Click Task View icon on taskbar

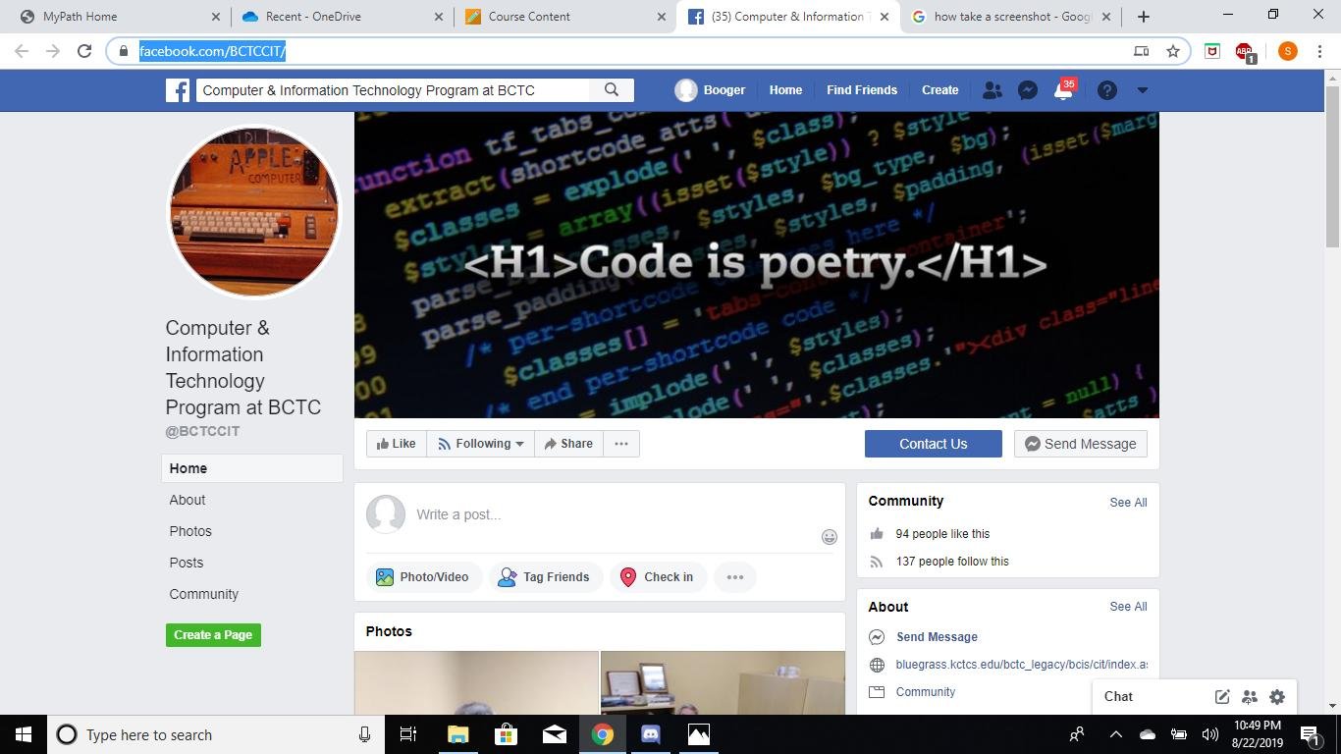(x=408, y=734)
